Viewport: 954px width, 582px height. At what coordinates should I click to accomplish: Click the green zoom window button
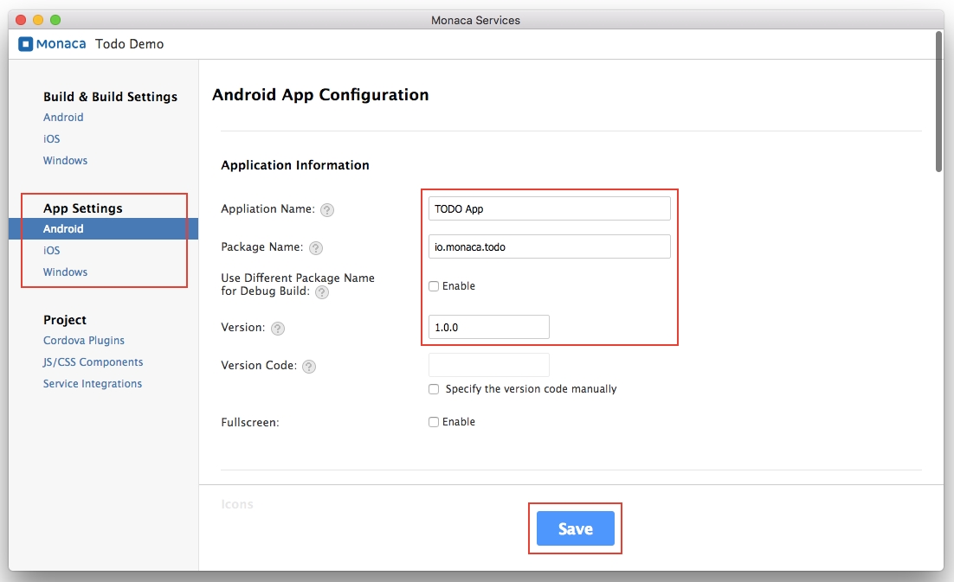(x=55, y=20)
